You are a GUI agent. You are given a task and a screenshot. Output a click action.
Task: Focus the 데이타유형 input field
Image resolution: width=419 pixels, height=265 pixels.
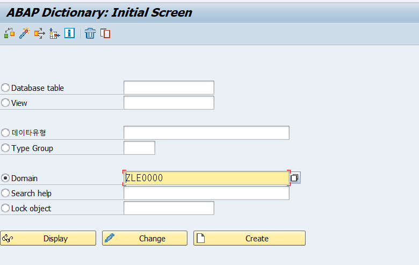(x=206, y=133)
